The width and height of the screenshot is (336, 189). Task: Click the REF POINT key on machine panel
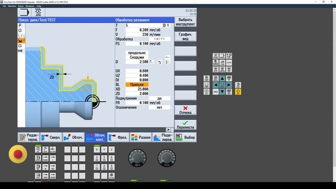(52, 149)
